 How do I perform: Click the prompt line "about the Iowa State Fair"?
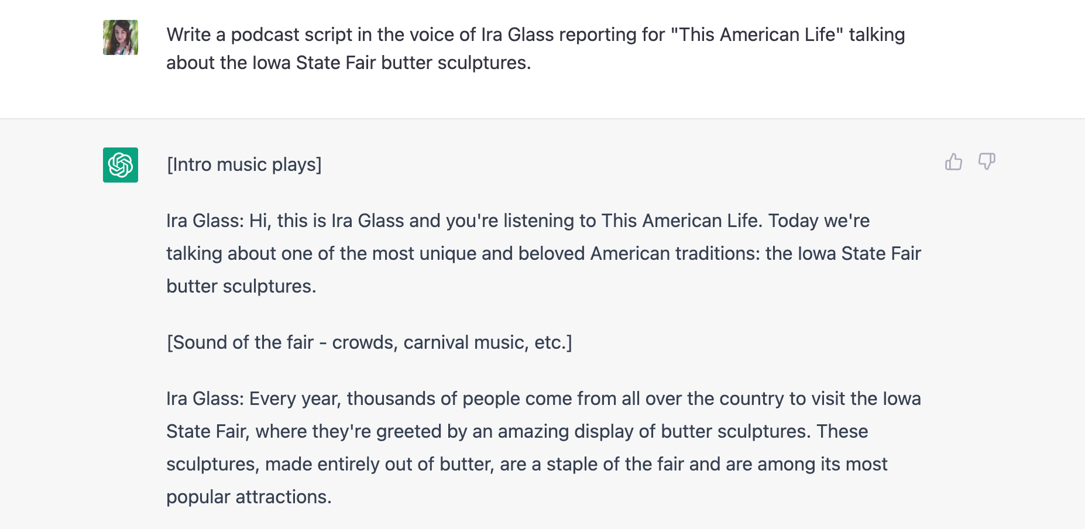[348, 63]
